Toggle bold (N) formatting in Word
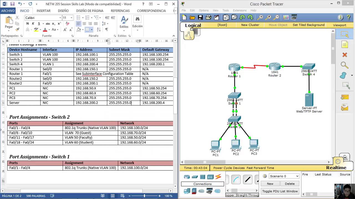 [x=27, y=23]
